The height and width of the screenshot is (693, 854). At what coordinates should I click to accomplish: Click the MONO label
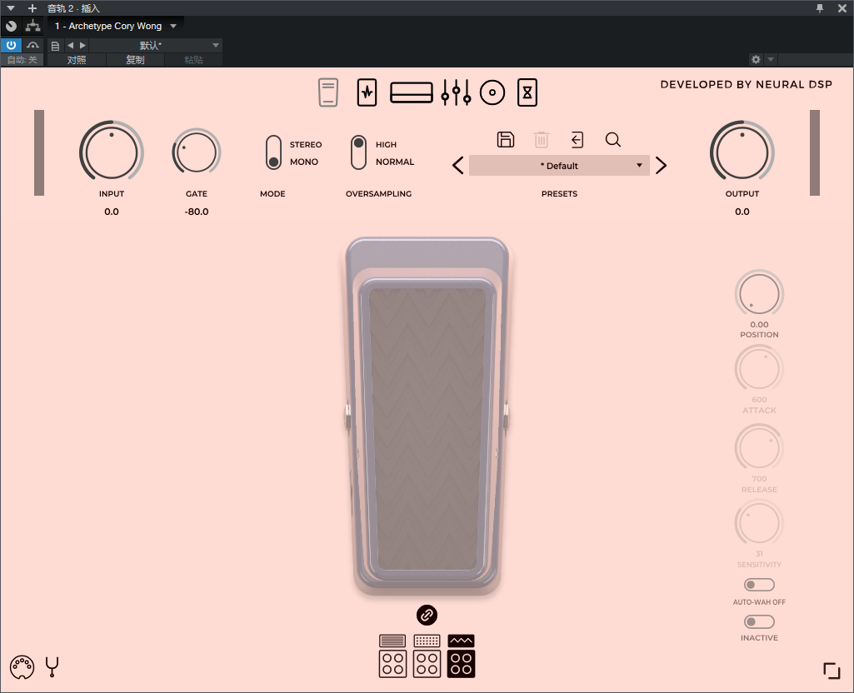[x=304, y=162]
